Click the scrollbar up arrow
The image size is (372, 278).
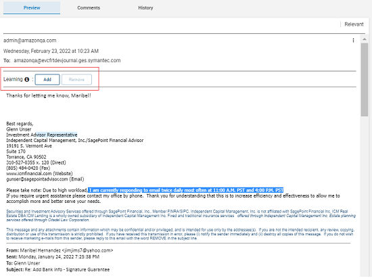[364, 39]
